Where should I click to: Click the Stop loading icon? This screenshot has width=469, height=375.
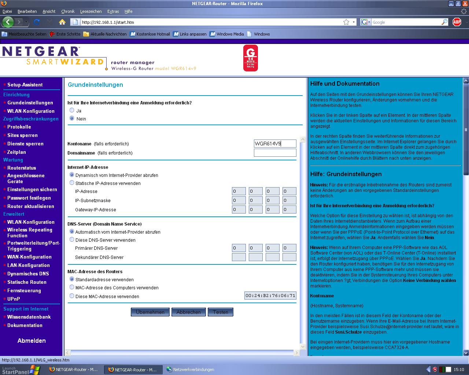pos(49,22)
